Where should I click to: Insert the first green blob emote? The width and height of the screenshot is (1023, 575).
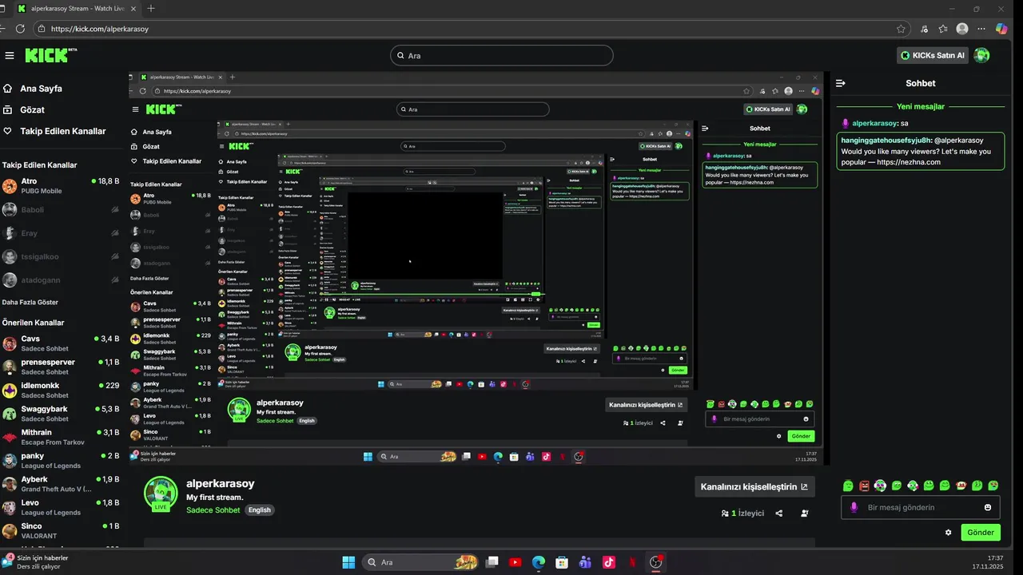click(x=848, y=486)
